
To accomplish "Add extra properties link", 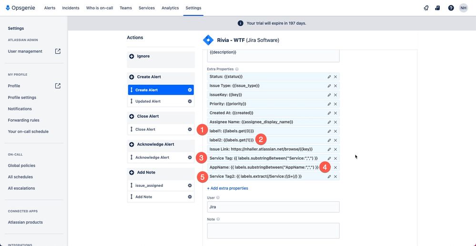I will point(227,188).
